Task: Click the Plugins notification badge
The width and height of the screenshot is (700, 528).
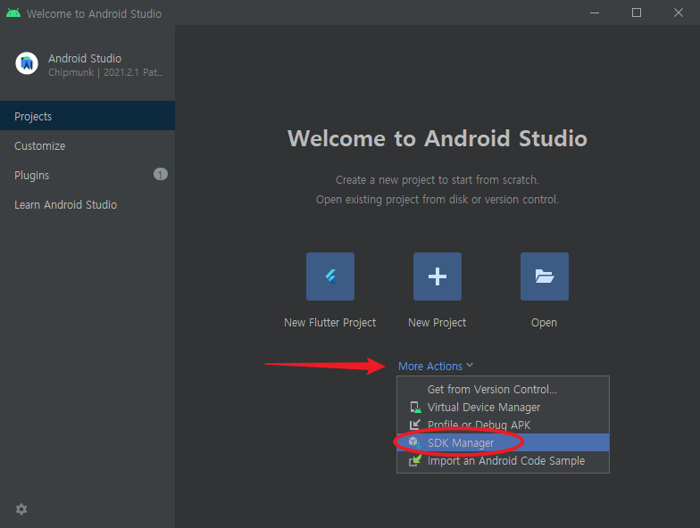Action: (161, 175)
